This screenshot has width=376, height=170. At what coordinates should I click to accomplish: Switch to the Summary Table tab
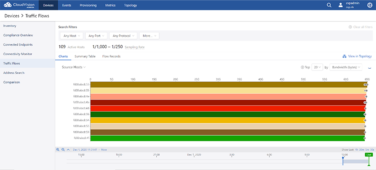tap(85, 57)
